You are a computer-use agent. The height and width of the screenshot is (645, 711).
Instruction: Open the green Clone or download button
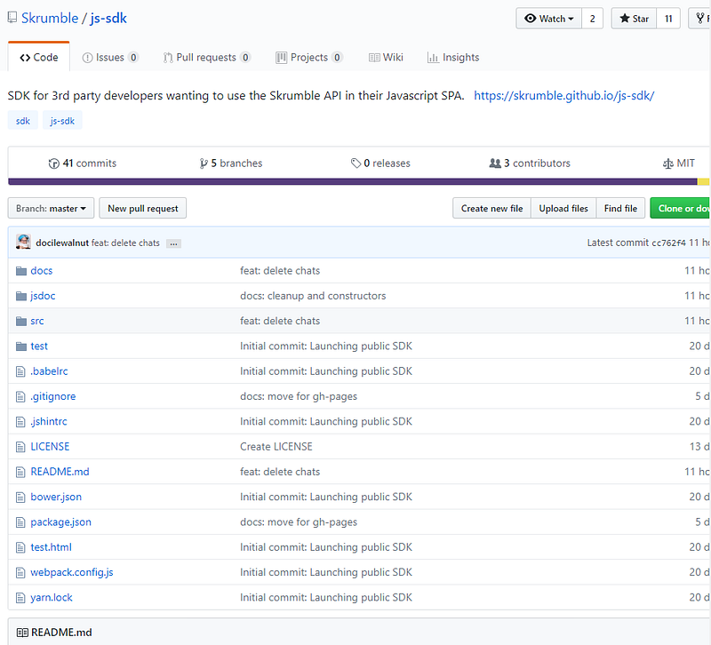coord(681,208)
